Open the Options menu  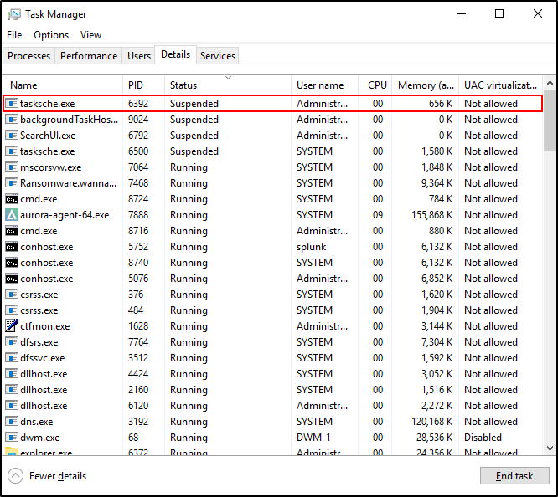[51, 35]
